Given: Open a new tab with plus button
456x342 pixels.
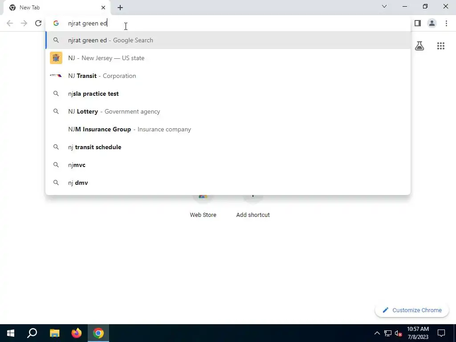Looking at the screenshot, I should tap(120, 8).
